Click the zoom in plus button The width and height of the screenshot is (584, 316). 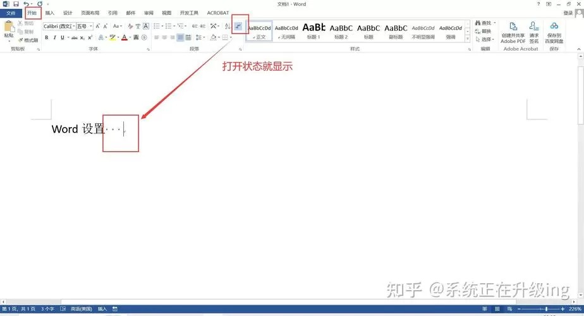coord(563,309)
